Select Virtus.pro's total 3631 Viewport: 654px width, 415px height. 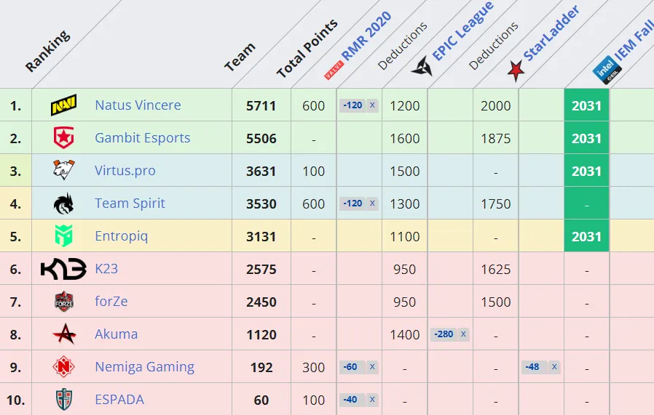(261, 171)
